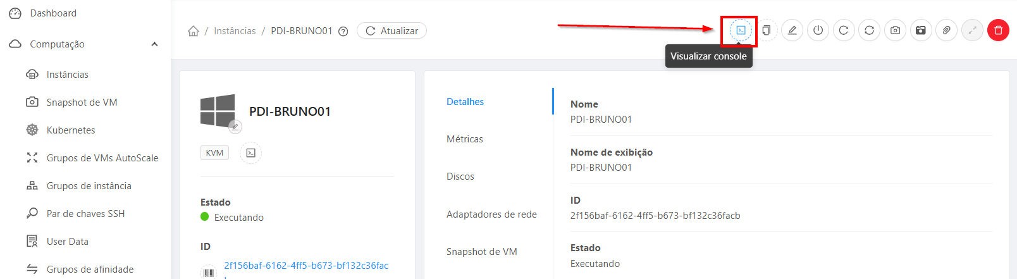
Task: Click the attach ISO paperclip icon
Action: [x=946, y=30]
